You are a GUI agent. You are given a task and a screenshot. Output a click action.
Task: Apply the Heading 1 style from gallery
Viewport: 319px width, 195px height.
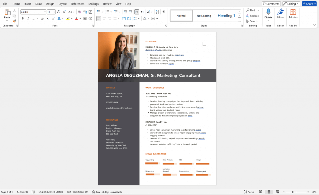pyautogui.click(x=226, y=15)
